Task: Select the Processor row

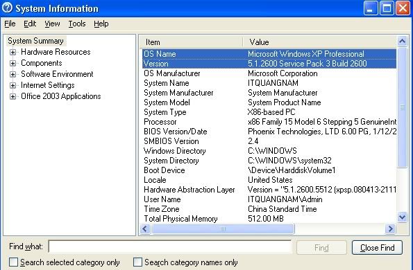Action: click(x=269, y=122)
